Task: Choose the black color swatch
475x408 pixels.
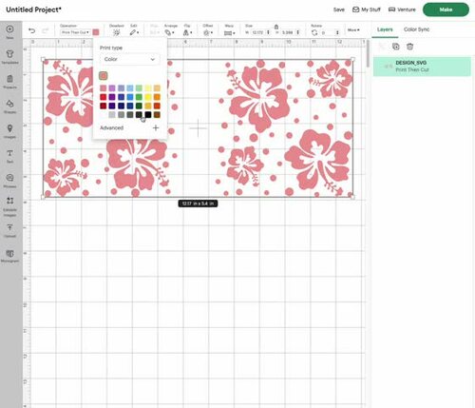Action: click(x=148, y=115)
